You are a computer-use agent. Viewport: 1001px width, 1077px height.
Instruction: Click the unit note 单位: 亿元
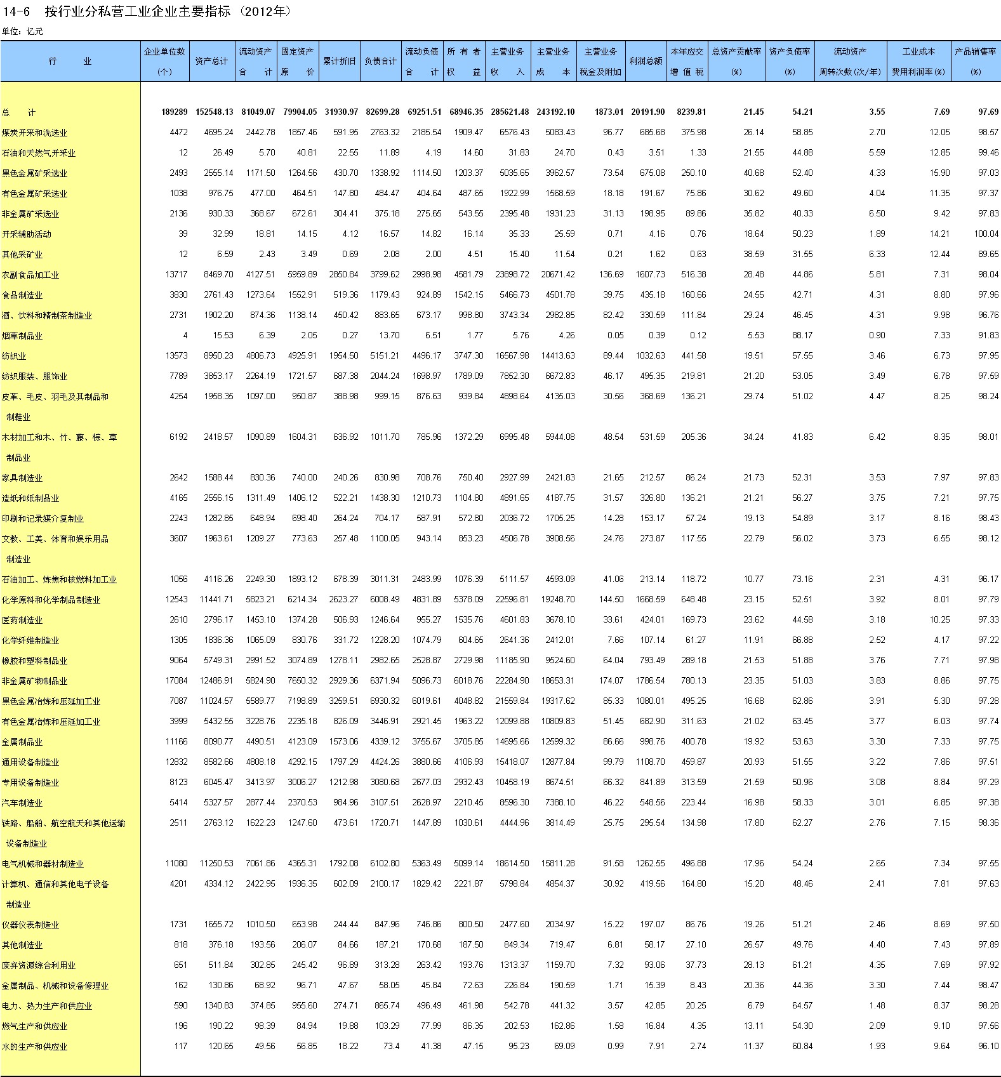point(22,31)
